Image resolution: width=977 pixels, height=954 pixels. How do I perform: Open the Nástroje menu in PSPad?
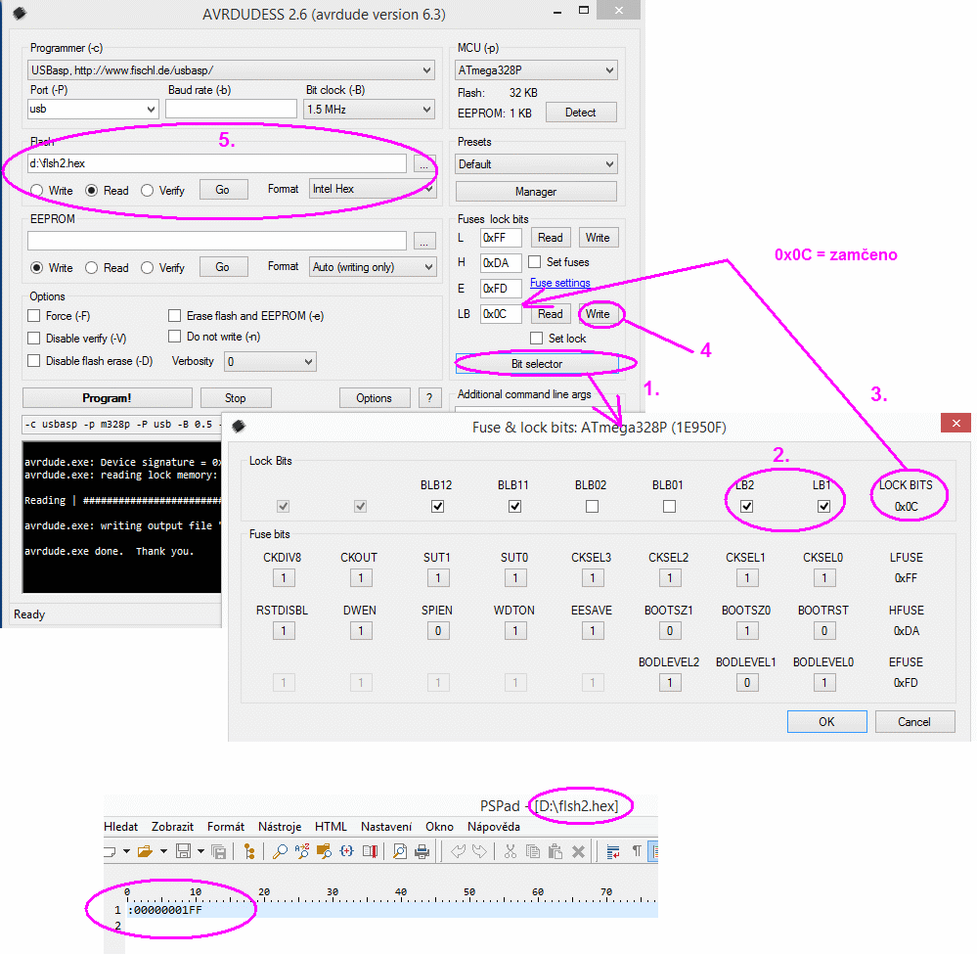[x=280, y=827]
